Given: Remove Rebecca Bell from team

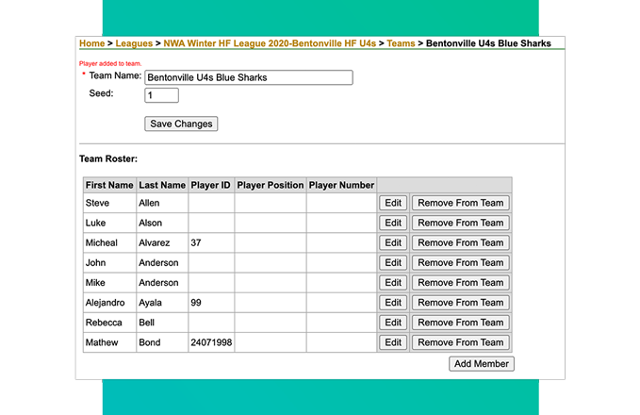Looking at the screenshot, I should 460,323.
